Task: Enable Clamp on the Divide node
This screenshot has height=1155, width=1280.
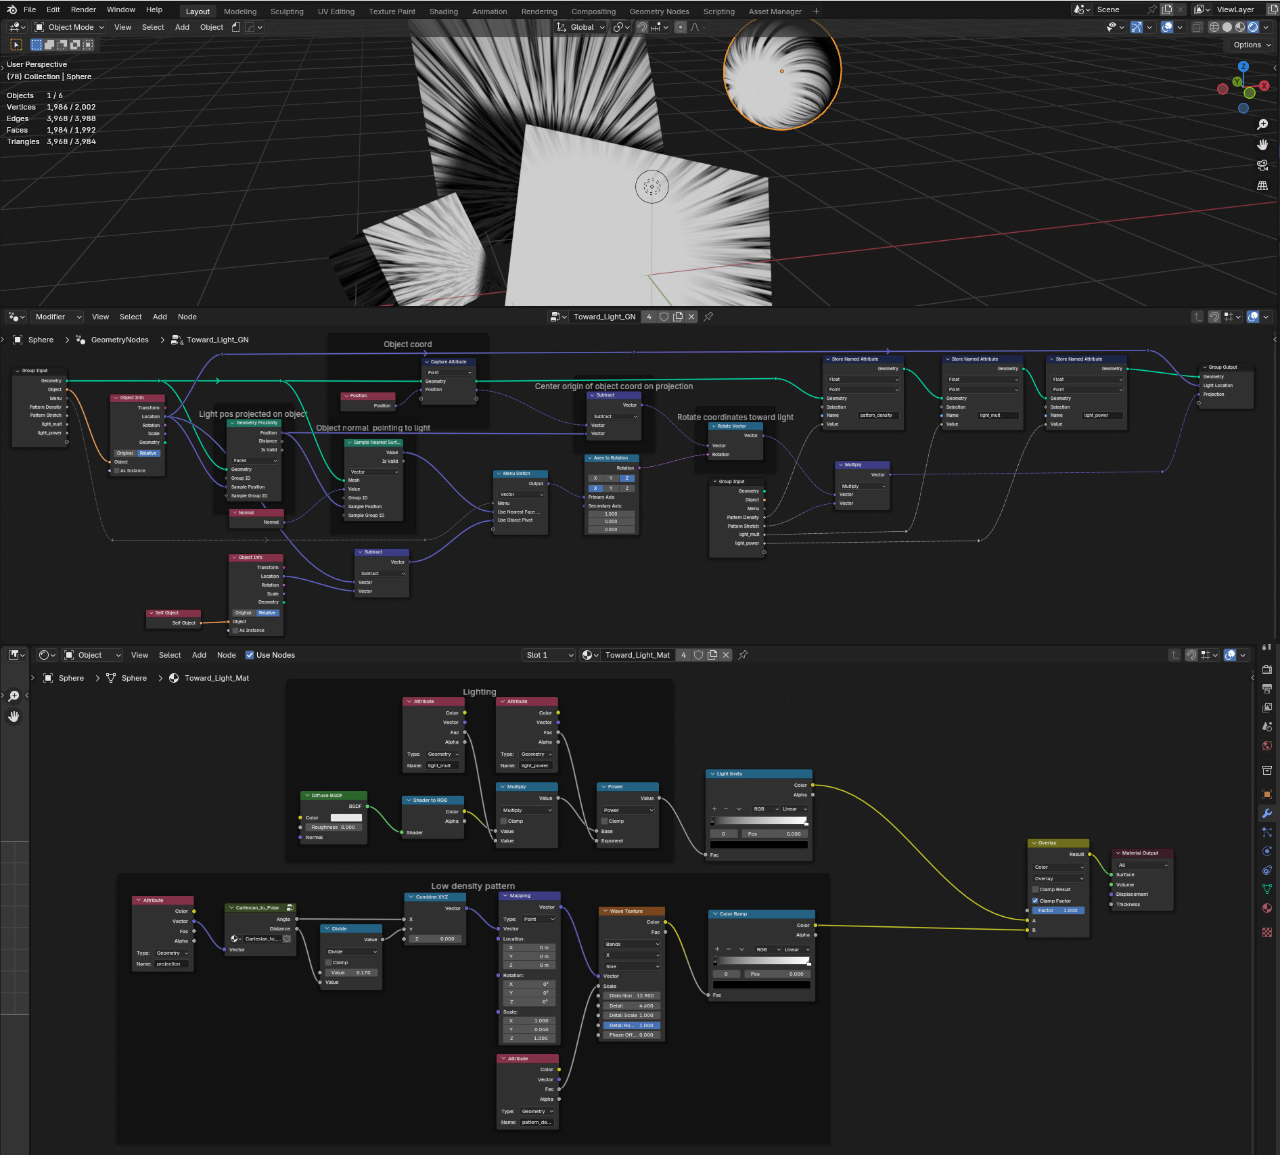Action: 328,962
